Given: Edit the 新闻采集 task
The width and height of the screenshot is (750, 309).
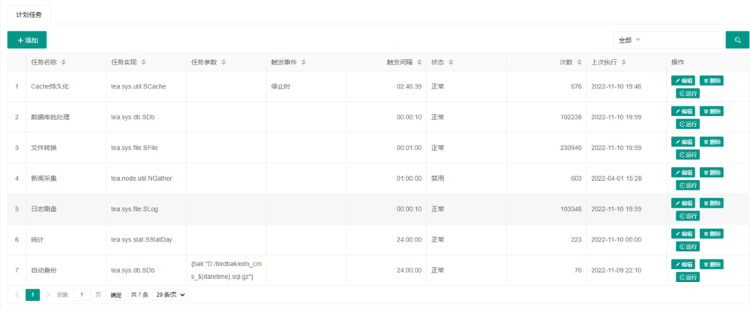Looking at the screenshot, I should click(682, 172).
